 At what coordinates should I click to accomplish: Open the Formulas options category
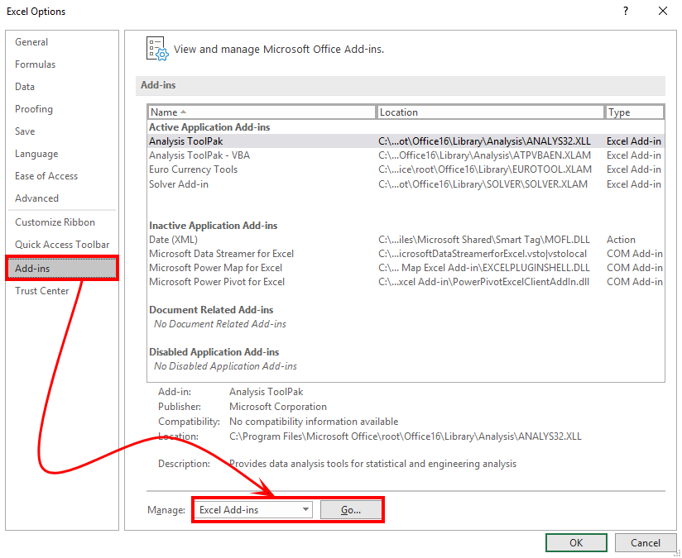click(36, 64)
